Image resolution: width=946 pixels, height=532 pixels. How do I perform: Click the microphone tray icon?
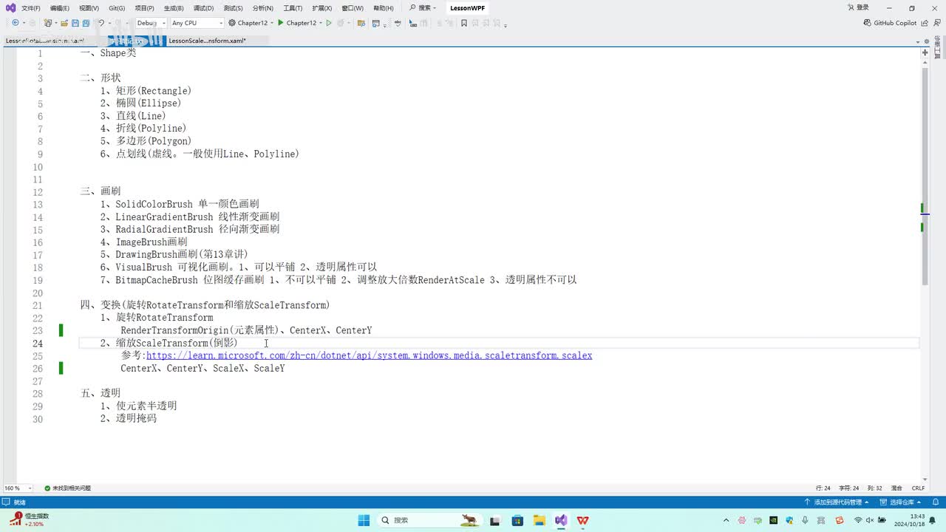pyautogui.click(x=805, y=520)
